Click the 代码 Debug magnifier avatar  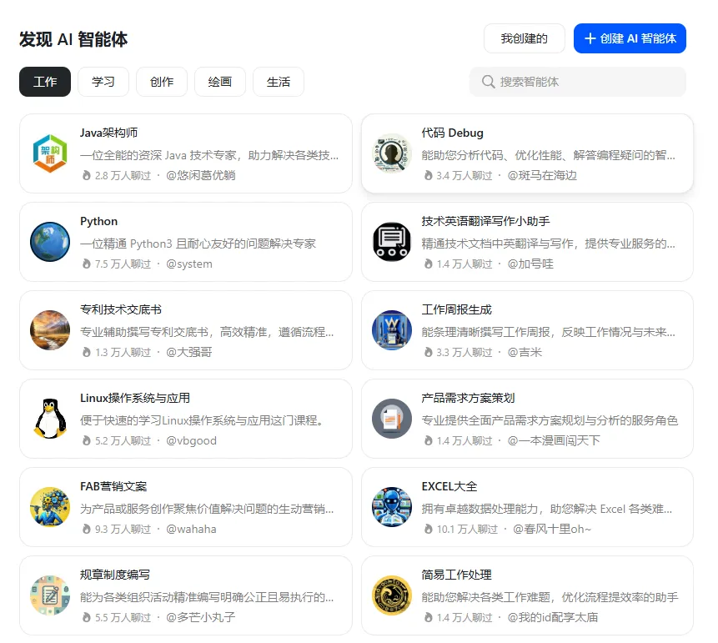click(391, 153)
